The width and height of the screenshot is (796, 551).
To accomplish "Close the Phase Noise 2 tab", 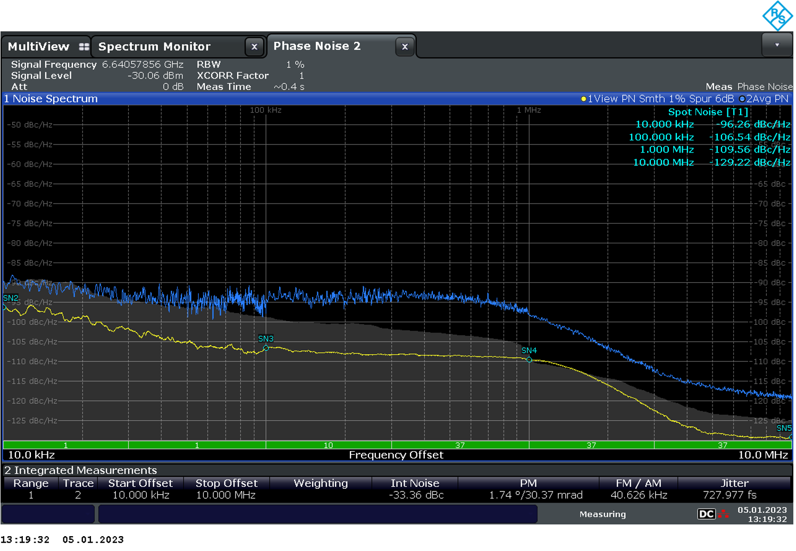I will click(x=405, y=47).
